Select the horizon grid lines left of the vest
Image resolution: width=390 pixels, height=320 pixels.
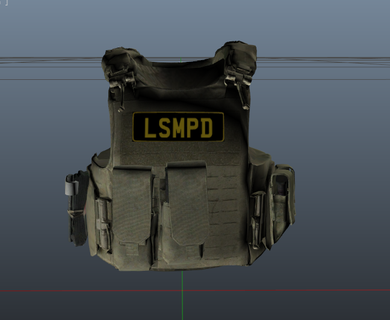tap(48, 61)
